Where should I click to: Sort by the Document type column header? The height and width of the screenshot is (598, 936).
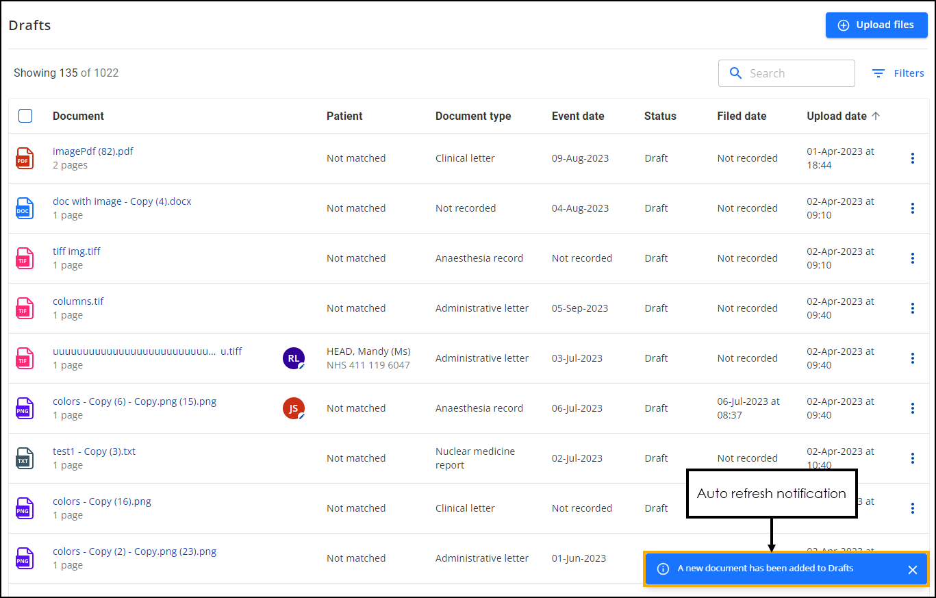pyautogui.click(x=473, y=116)
